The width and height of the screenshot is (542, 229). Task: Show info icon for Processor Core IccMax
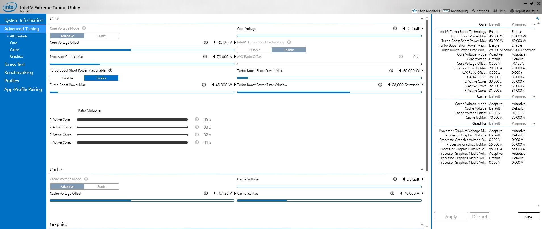[205, 57]
